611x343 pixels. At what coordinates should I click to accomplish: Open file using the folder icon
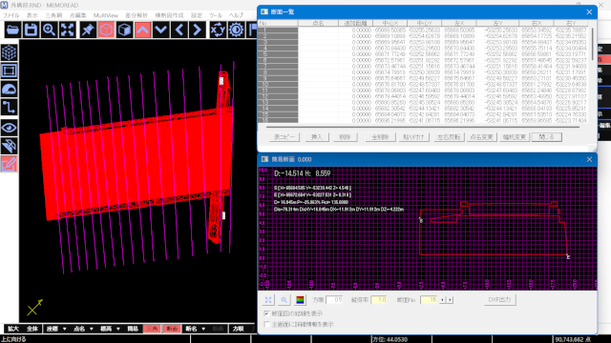[12, 30]
